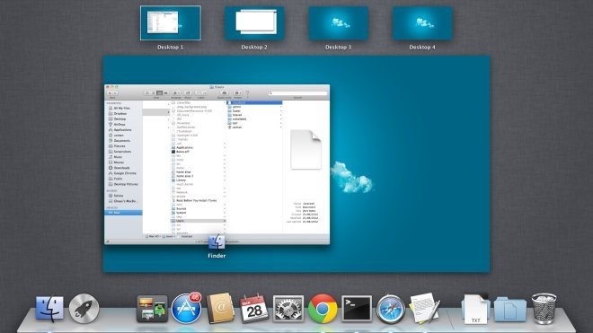Open System Preferences gear icon

coord(288,309)
